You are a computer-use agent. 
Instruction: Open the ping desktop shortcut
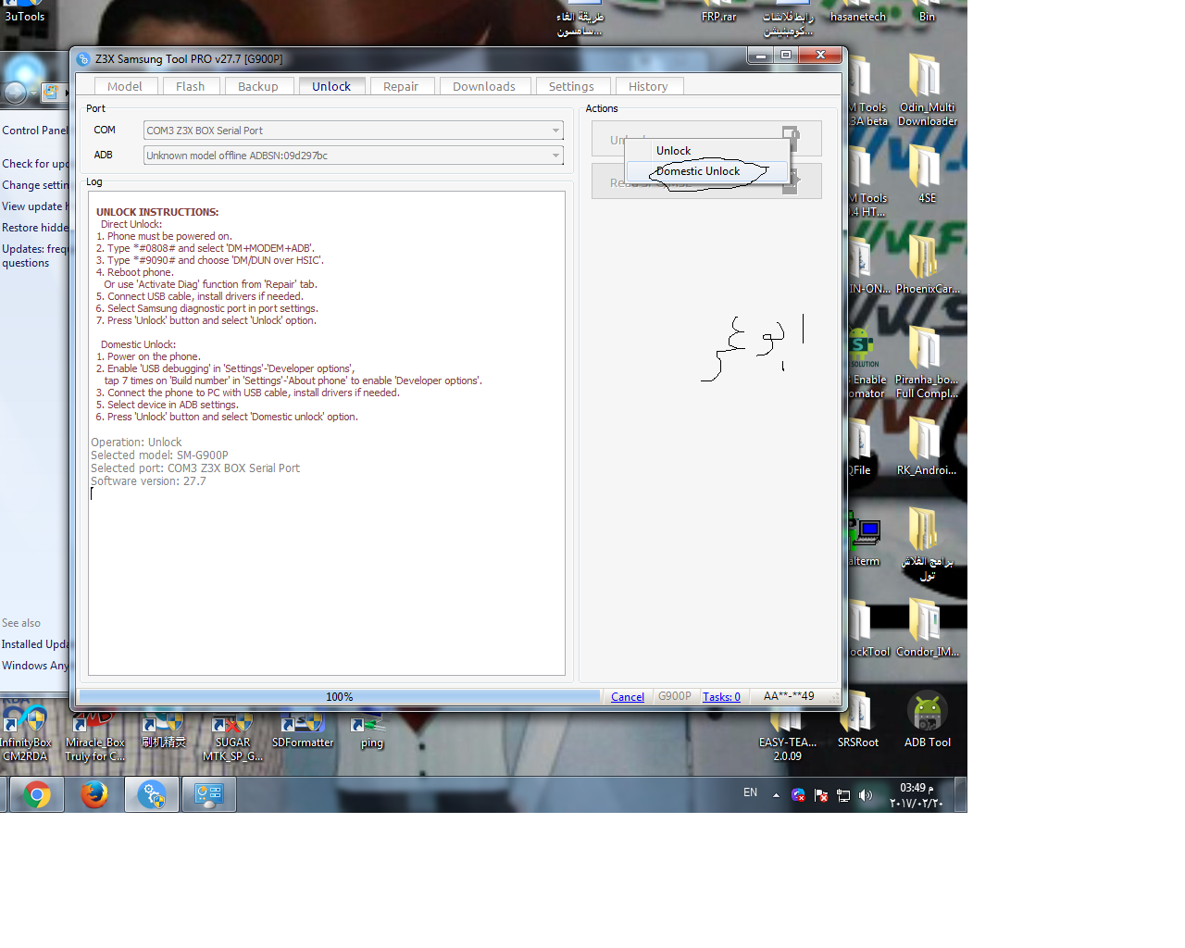tap(371, 731)
